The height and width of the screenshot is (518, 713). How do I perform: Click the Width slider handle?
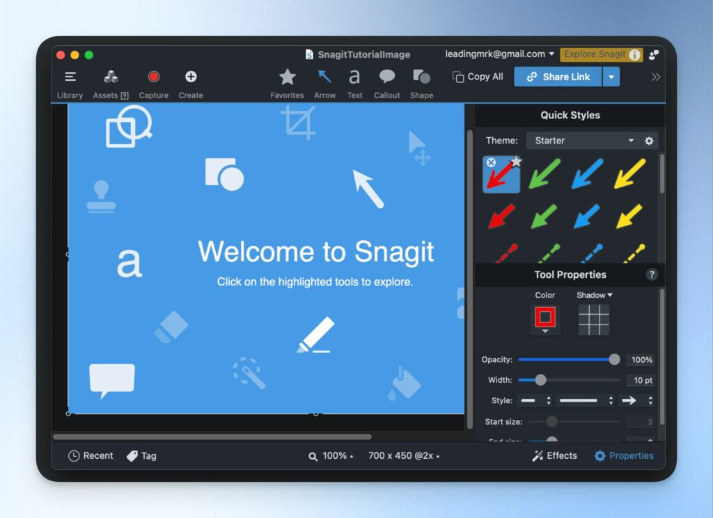(540, 379)
